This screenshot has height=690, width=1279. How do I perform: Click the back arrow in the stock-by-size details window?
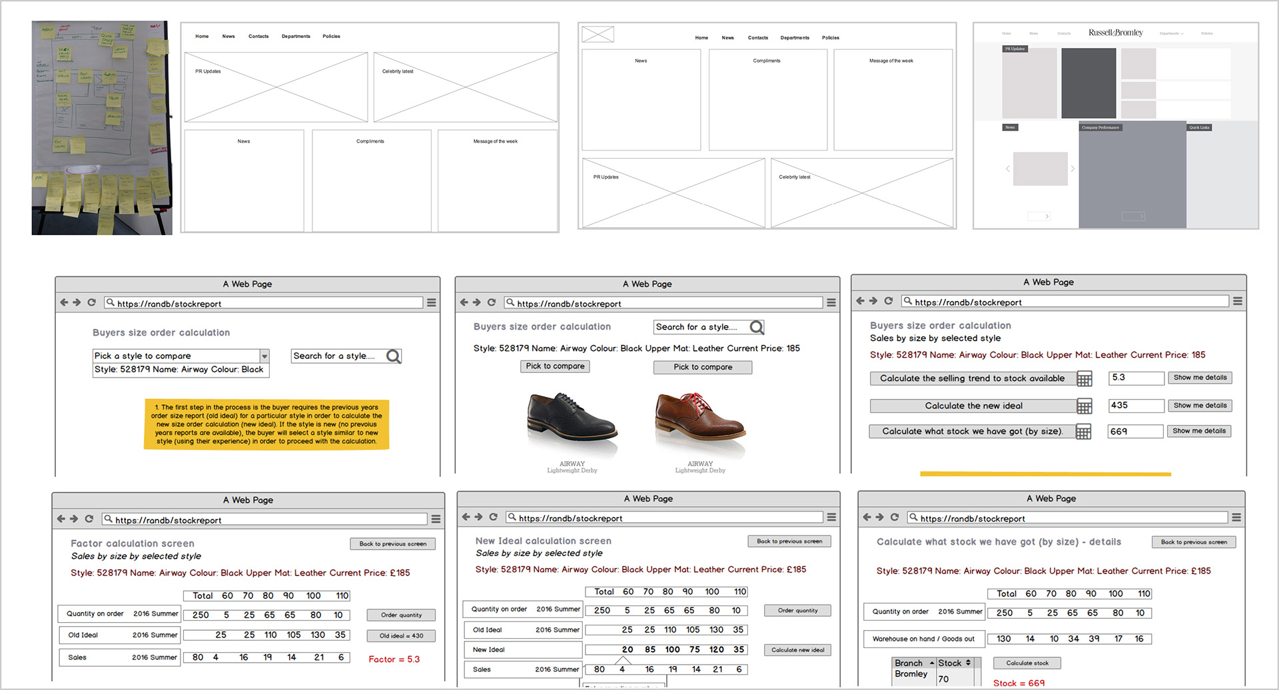point(867,517)
